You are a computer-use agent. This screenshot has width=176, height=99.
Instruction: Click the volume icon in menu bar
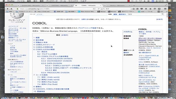[148, 1]
